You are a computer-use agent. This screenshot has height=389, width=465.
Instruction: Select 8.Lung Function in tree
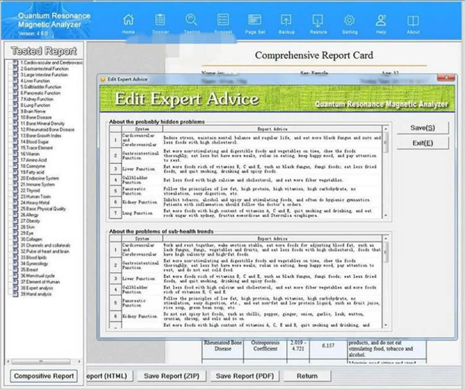(35, 105)
